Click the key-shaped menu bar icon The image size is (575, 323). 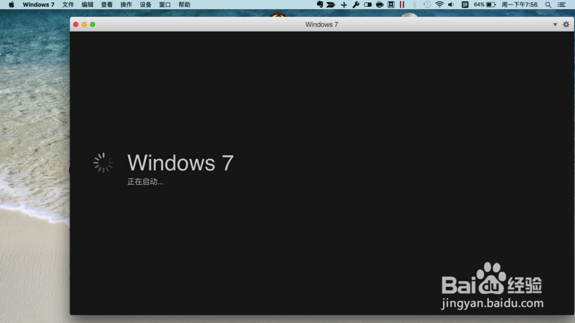[x=356, y=5]
